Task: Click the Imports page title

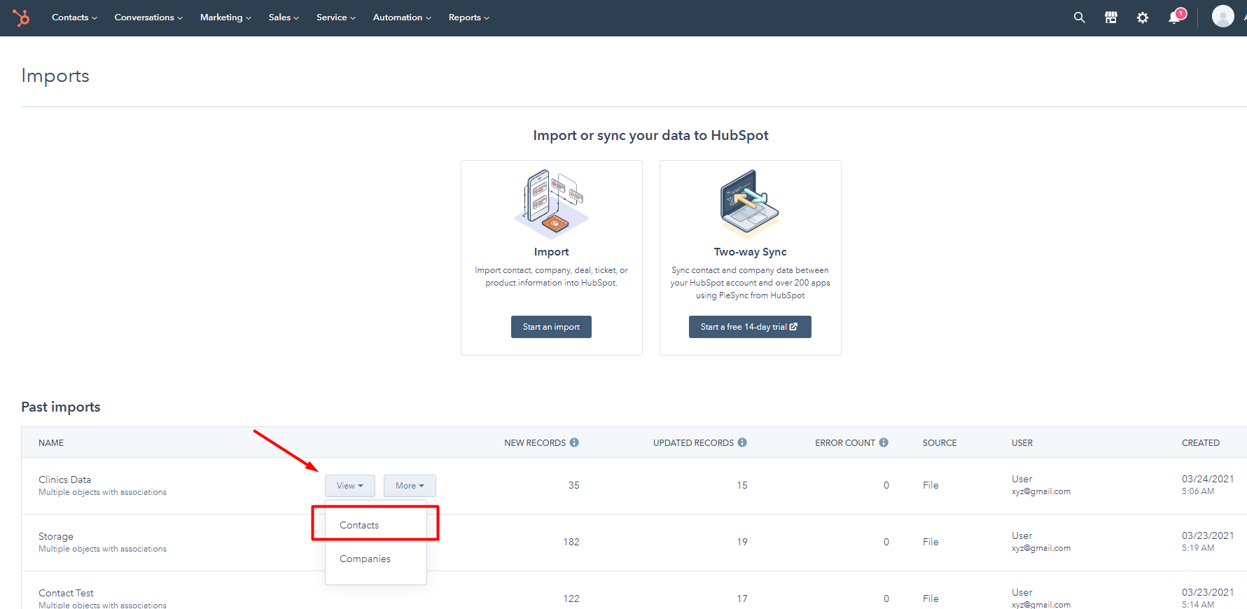Action: [55, 76]
